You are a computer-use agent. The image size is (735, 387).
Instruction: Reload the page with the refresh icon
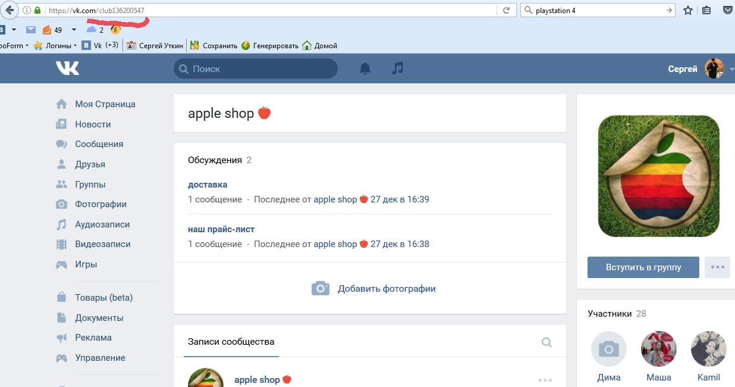(506, 10)
